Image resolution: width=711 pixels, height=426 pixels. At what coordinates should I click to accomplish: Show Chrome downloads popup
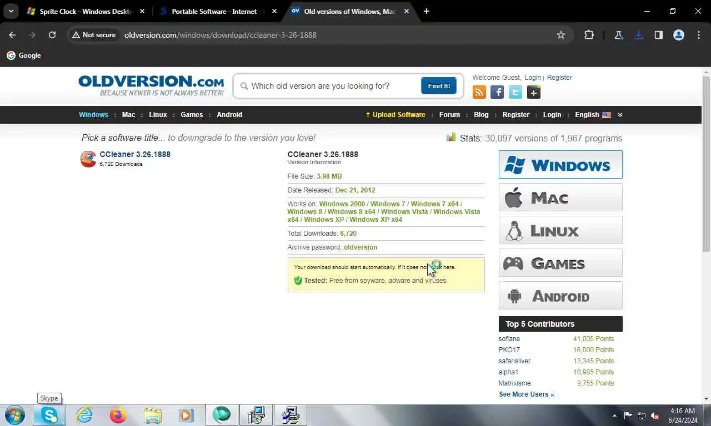point(638,35)
